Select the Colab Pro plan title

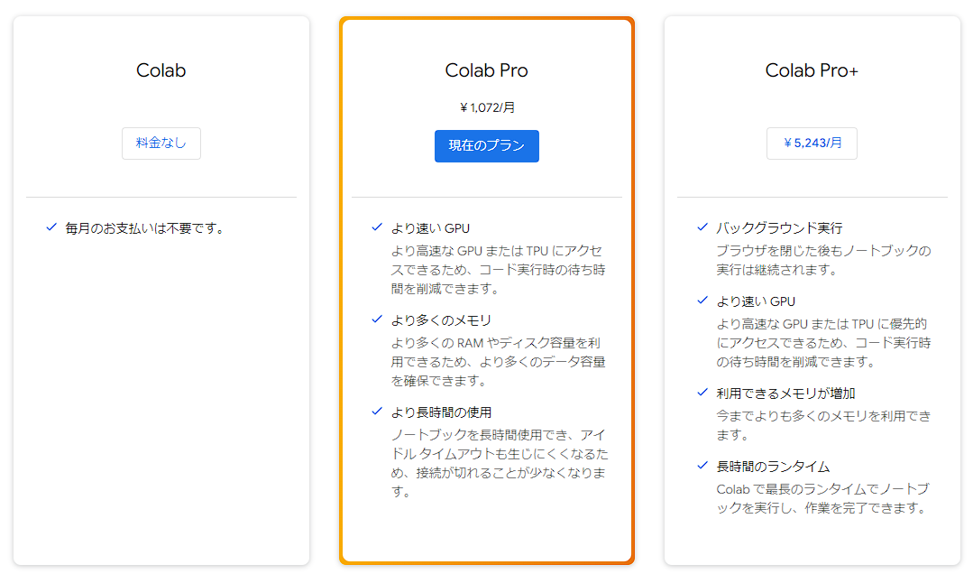[x=487, y=70]
